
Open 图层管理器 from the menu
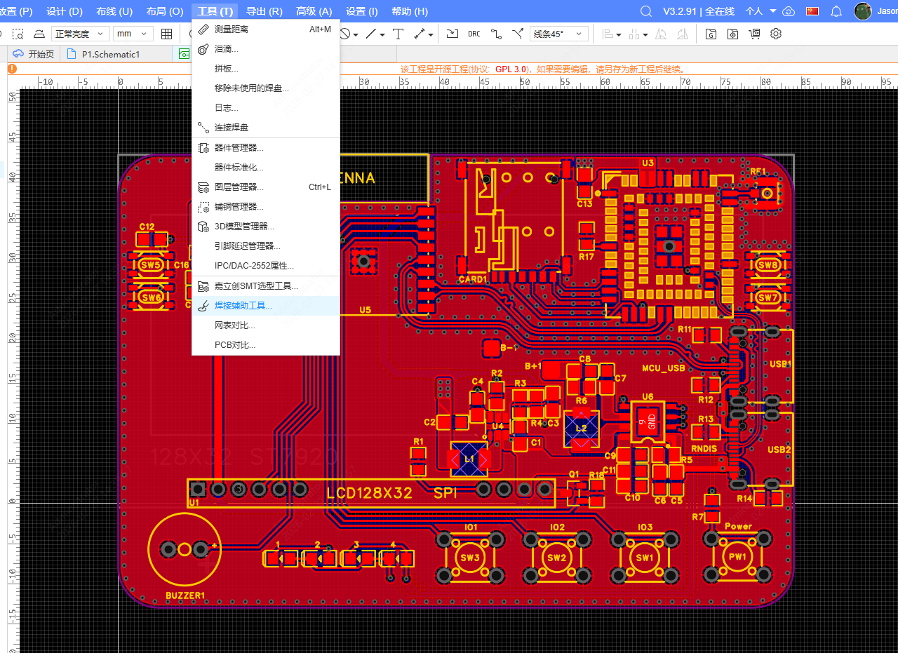(x=239, y=187)
